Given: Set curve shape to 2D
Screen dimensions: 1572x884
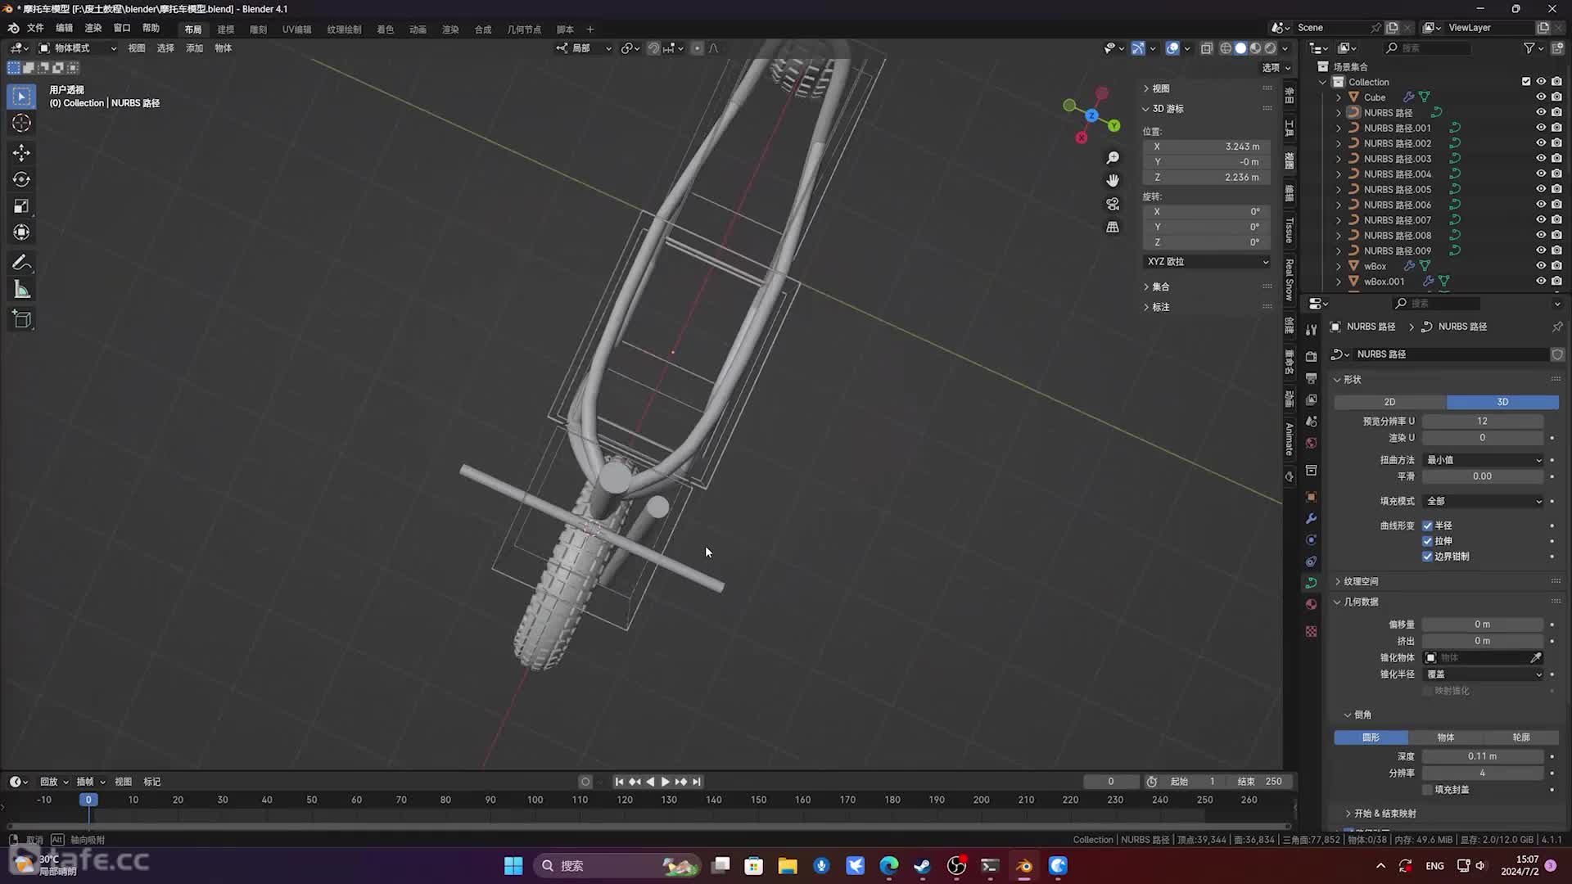Looking at the screenshot, I should click(1389, 402).
